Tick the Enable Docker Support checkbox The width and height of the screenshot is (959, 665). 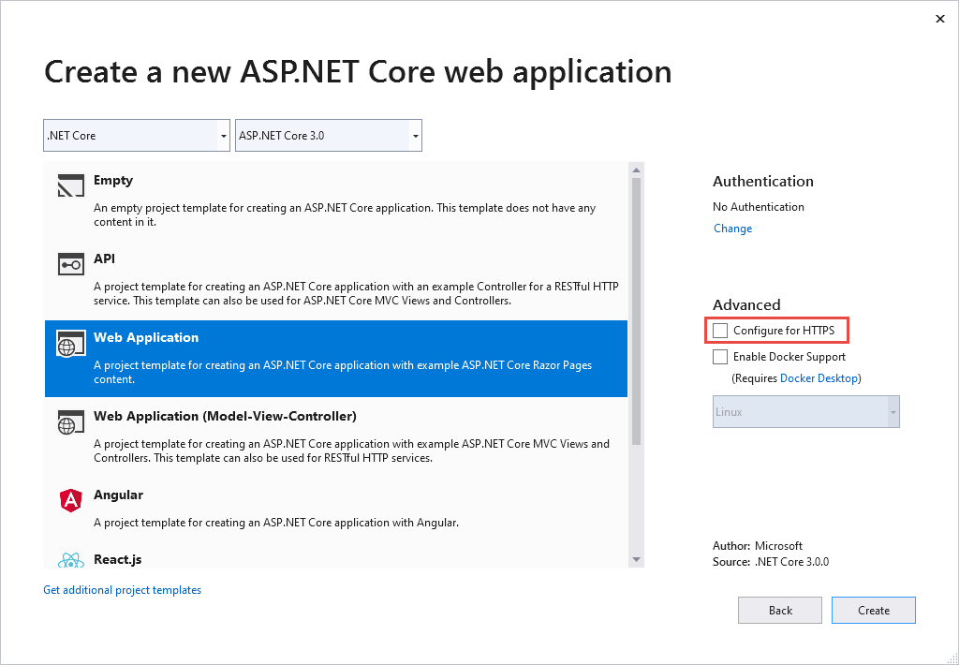point(720,357)
